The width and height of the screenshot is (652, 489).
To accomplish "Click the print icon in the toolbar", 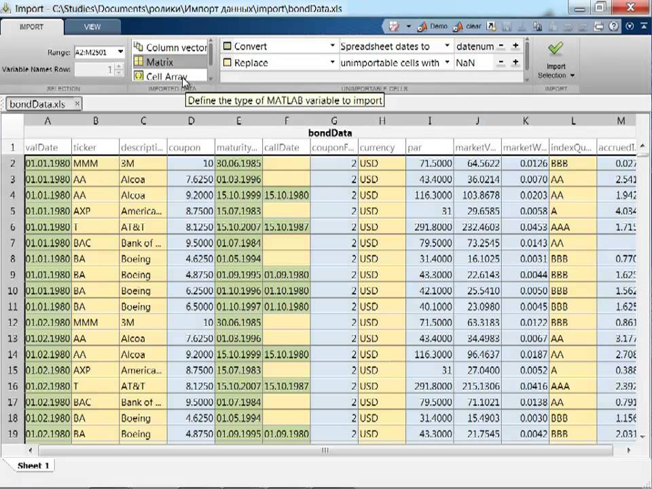I will tap(598, 26).
